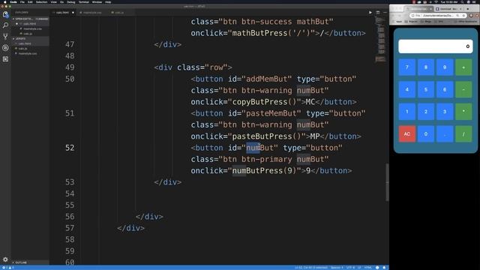480x270 pixels.
Task: Click the editor vertical scrollbar thumb
Action: point(387,181)
